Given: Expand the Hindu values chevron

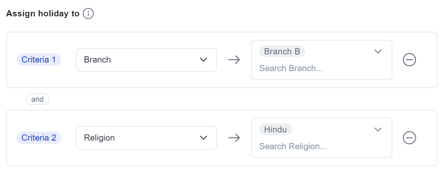Looking at the screenshot, I should click(x=378, y=130).
